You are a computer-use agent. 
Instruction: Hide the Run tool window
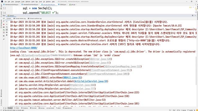coord(195,15)
